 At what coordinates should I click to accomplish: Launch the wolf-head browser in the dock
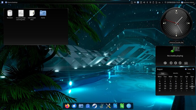(x=95, y=106)
